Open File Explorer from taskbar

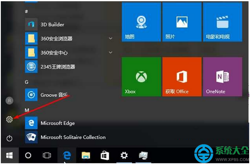(86, 155)
